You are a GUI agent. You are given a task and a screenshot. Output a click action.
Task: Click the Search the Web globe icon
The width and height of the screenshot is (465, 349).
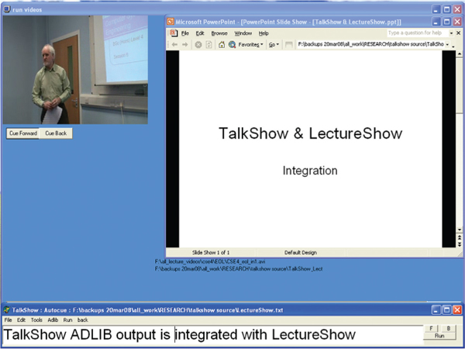(x=232, y=45)
